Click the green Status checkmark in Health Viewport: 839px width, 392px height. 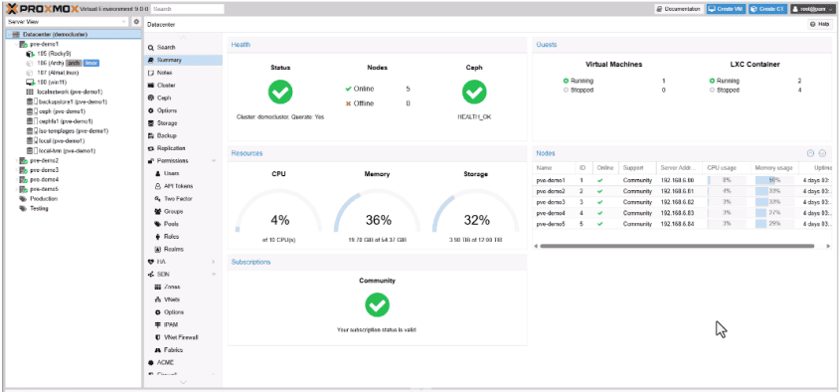(280, 93)
